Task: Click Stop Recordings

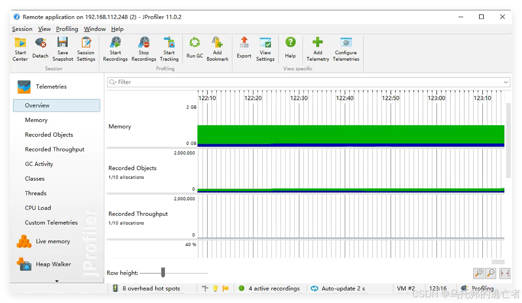Action: point(144,49)
